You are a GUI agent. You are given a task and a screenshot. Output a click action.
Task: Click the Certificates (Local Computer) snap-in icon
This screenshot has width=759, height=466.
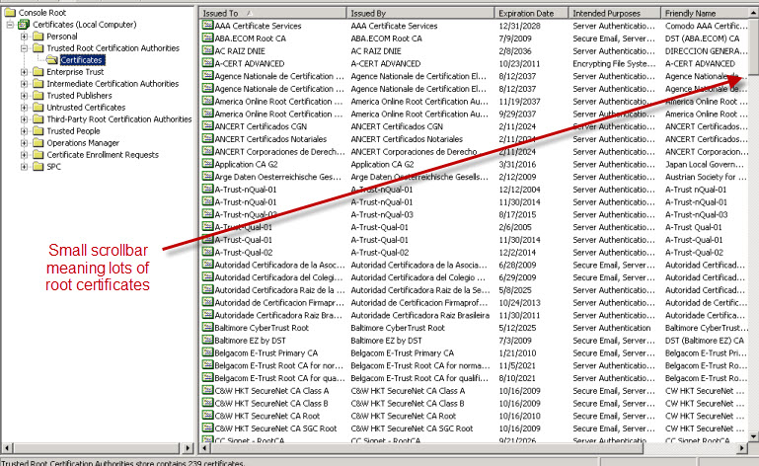[x=25, y=24]
